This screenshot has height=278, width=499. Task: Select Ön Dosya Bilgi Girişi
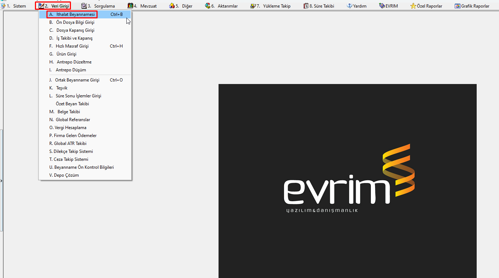point(85,22)
